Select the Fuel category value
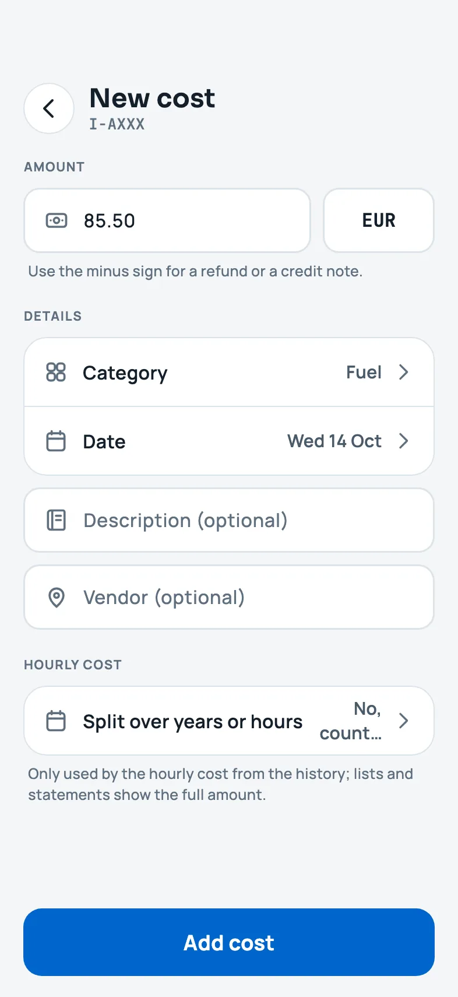This screenshot has height=997, width=458. [x=364, y=372]
